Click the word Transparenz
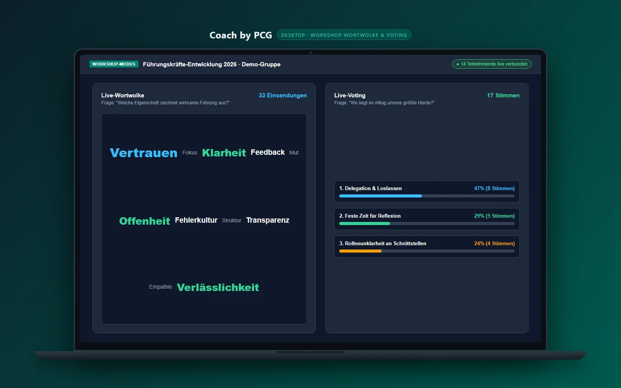This screenshot has width=621, height=388. coord(268,220)
